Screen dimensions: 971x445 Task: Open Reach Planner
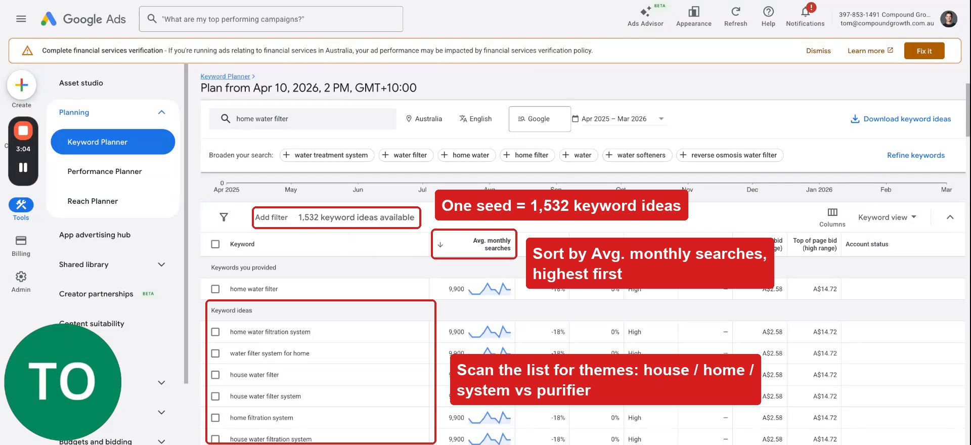(x=93, y=201)
